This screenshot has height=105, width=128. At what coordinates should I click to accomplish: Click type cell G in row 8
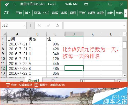(37, 49)
